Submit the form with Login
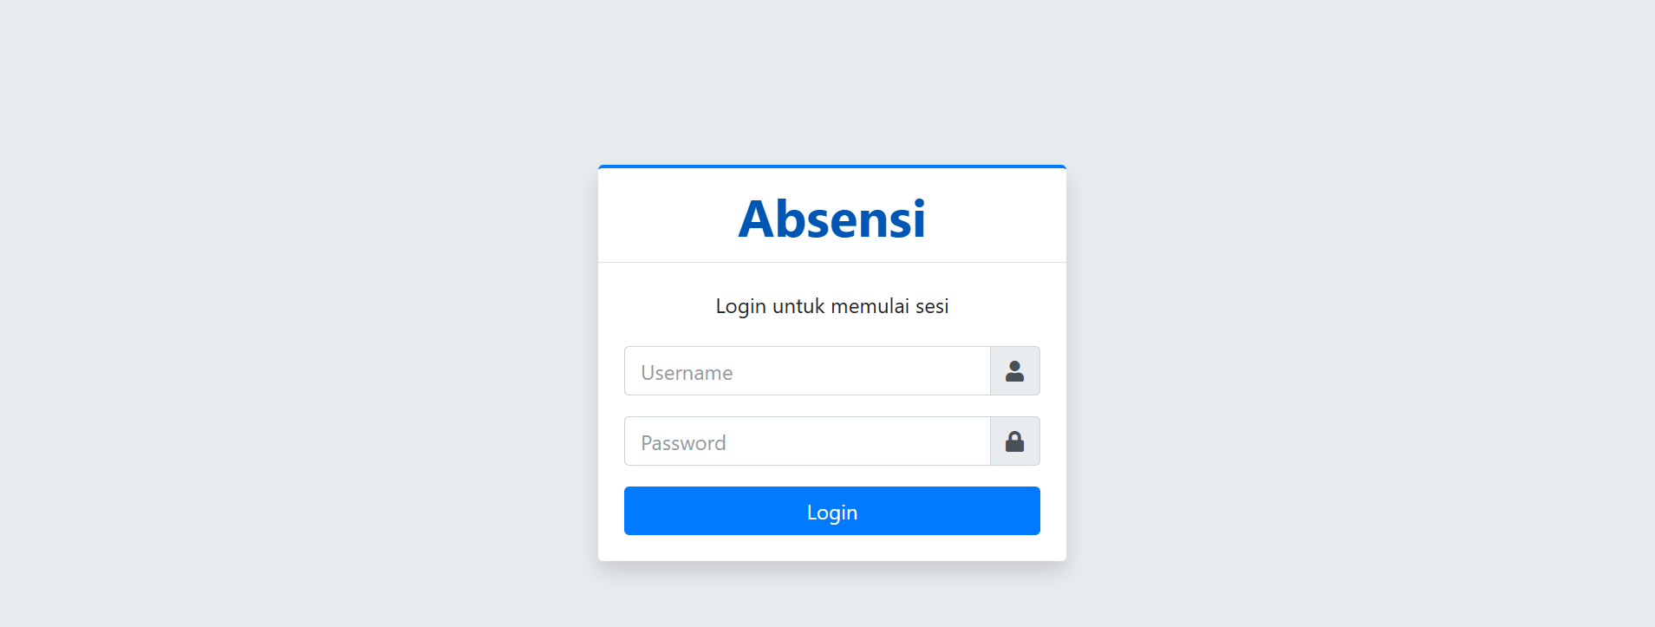This screenshot has height=627, width=1655. point(831,511)
